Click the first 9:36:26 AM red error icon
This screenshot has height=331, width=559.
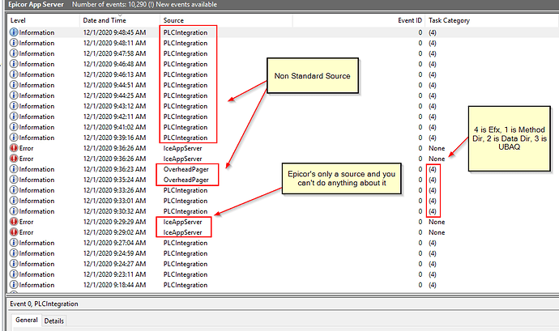point(14,148)
